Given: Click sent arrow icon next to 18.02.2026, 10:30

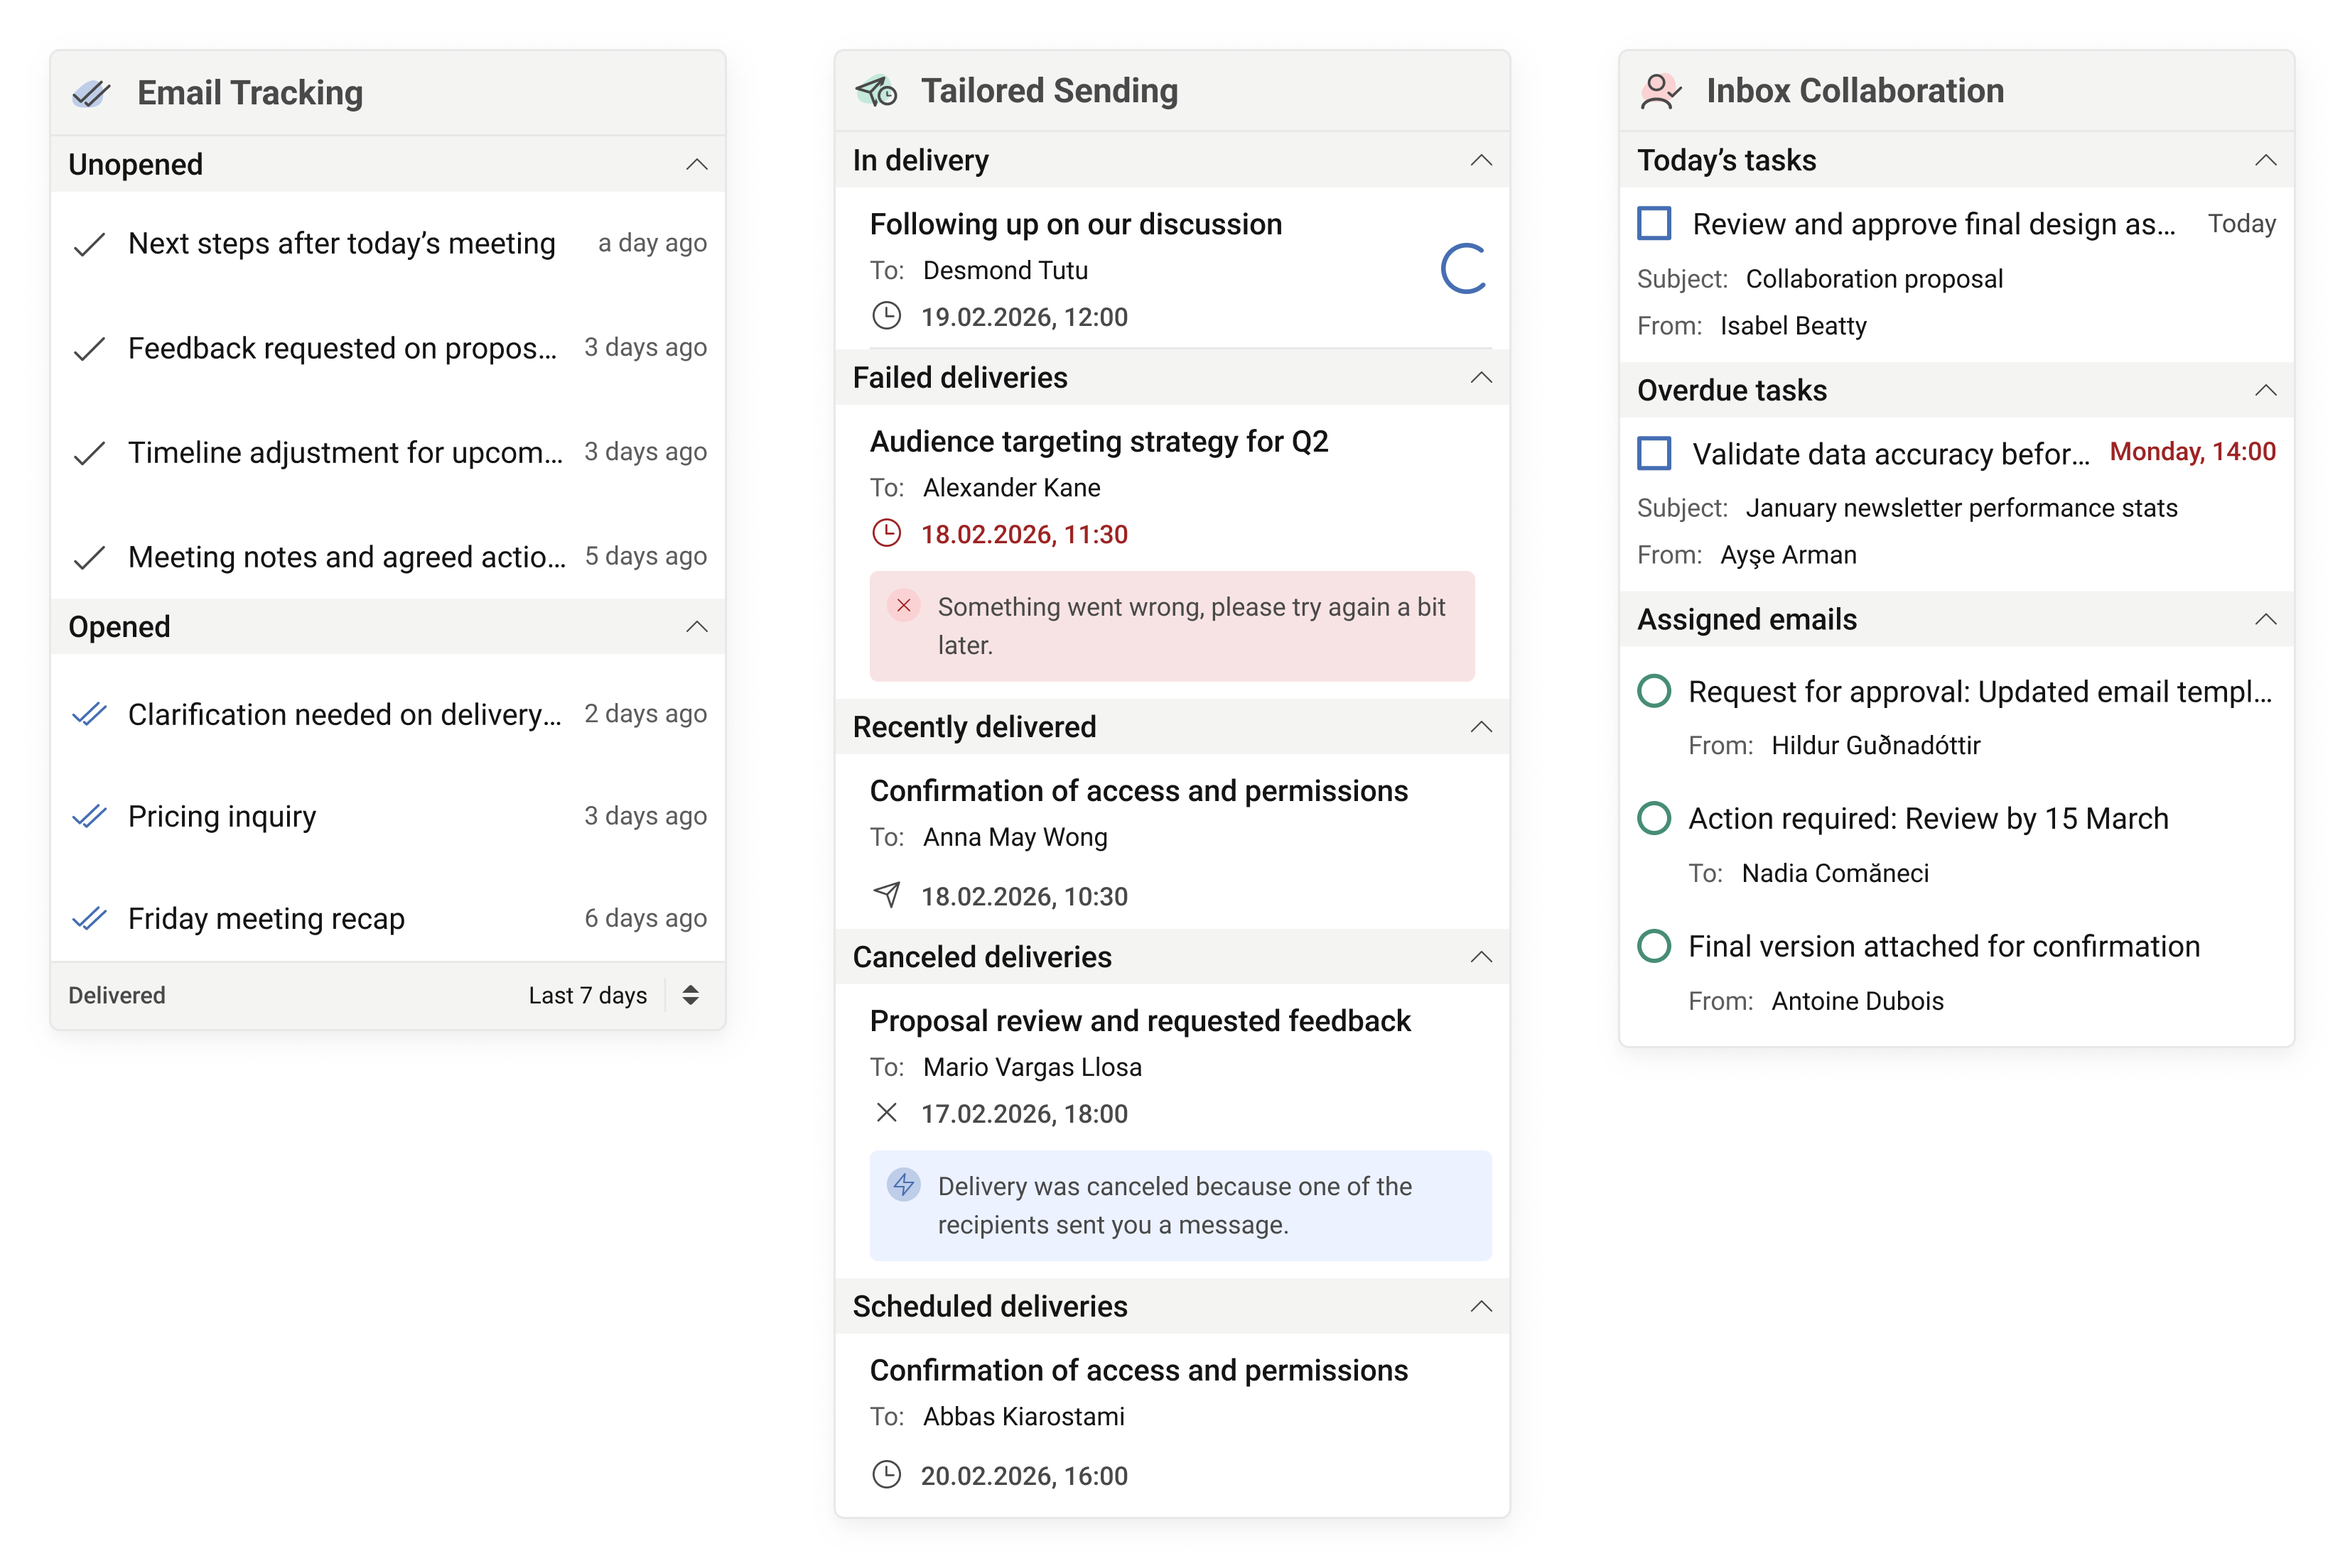Looking at the screenshot, I should tap(886, 894).
